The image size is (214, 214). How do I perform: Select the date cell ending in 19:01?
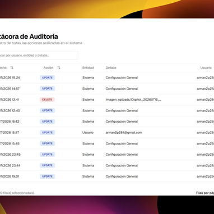click(10, 176)
